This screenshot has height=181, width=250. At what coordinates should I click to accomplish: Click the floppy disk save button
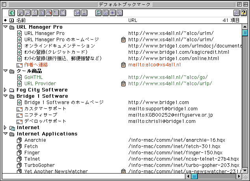click(63, 13)
